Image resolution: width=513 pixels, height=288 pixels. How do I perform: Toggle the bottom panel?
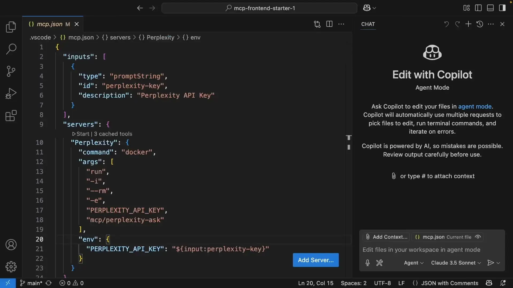pos(490,8)
